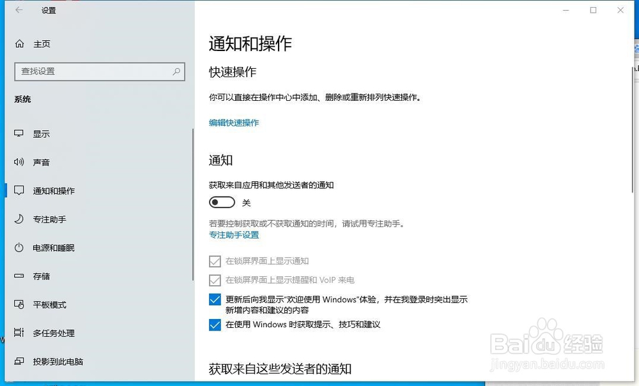The height and width of the screenshot is (386, 639).
Task: Open 电源和睡眠 power settings icon
Action: [19, 248]
